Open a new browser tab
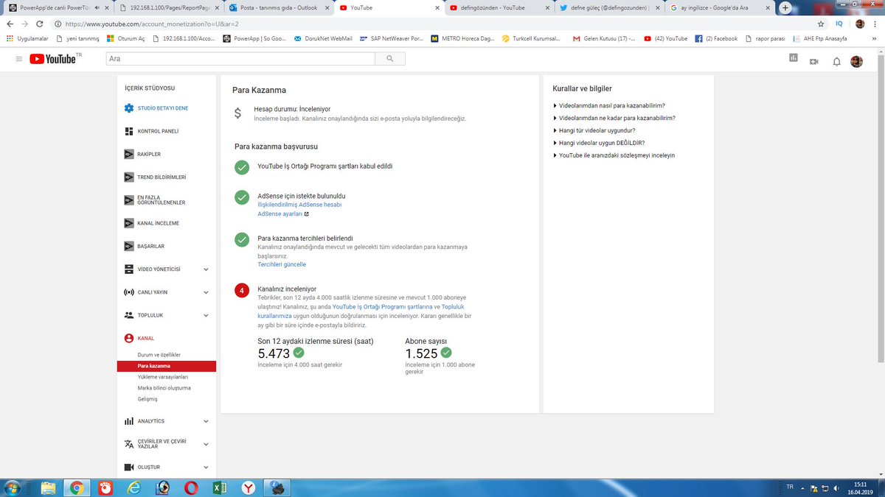Viewport: 885px width, 497px height. coord(785,7)
